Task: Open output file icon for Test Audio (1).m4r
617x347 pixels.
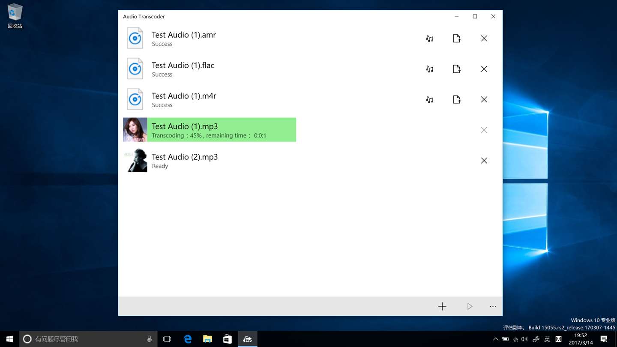Action: 457,99
